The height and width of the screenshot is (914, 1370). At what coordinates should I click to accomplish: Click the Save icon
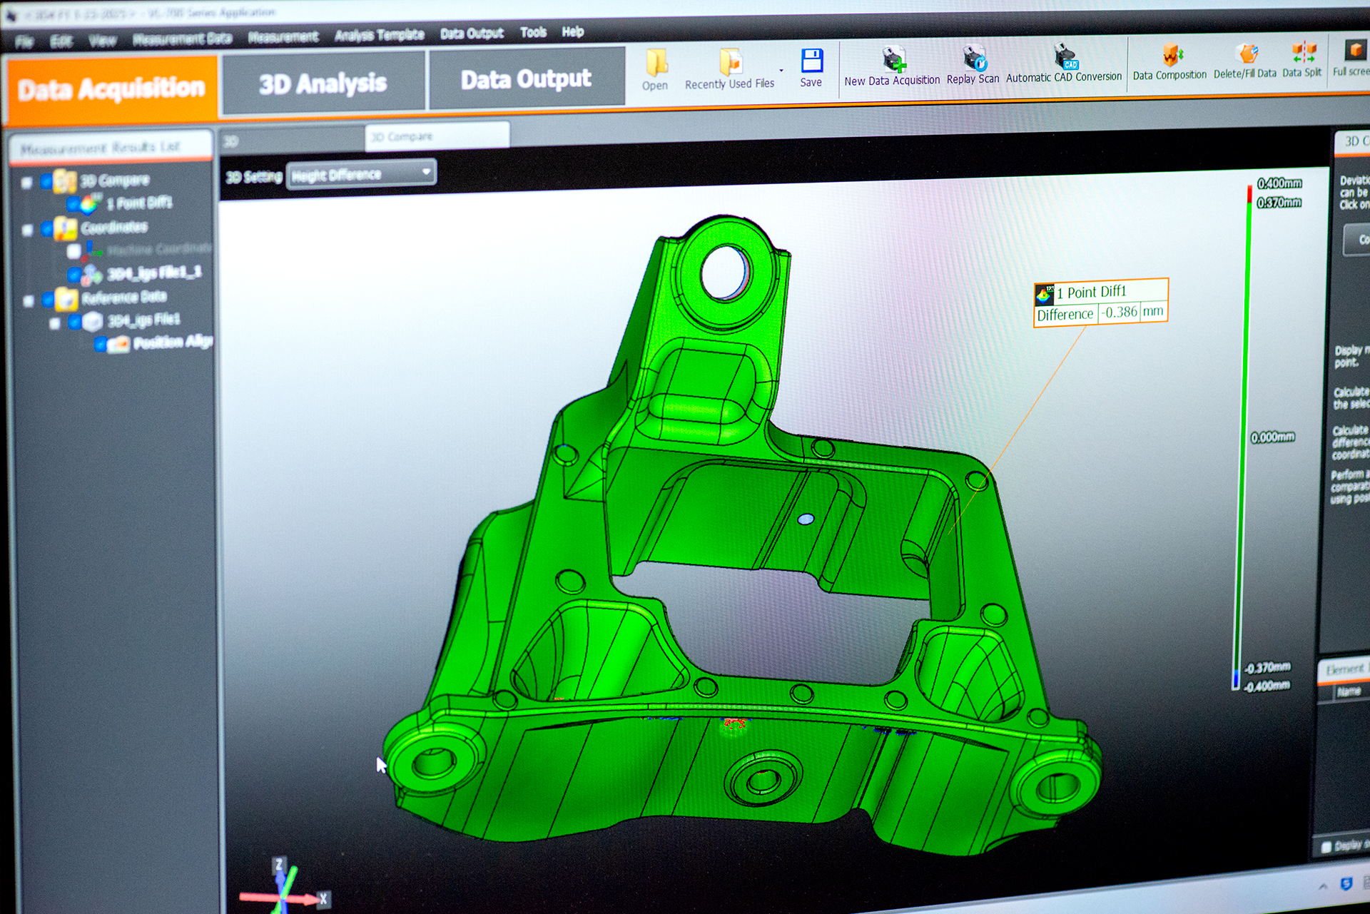click(812, 61)
